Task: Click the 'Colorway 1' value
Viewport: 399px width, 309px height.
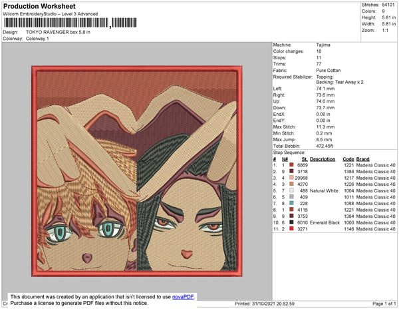Action: [37, 39]
